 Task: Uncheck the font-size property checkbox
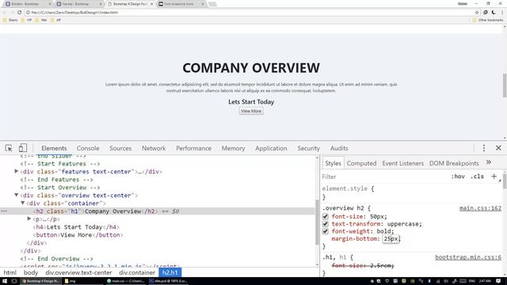click(326, 216)
